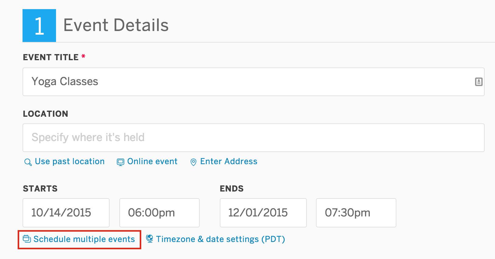Click the Location field placeholder text
This screenshot has width=495, height=259.
click(x=88, y=137)
